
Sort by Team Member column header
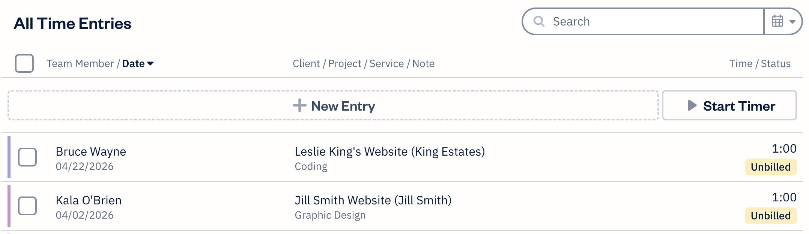pos(80,64)
